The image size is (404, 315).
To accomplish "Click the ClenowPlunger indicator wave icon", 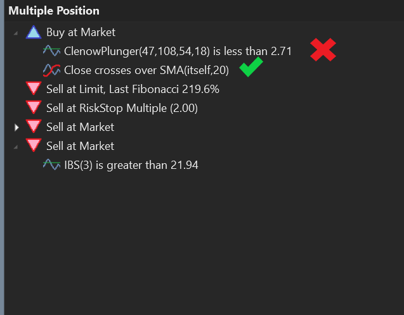I will click(x=51, y=51).
